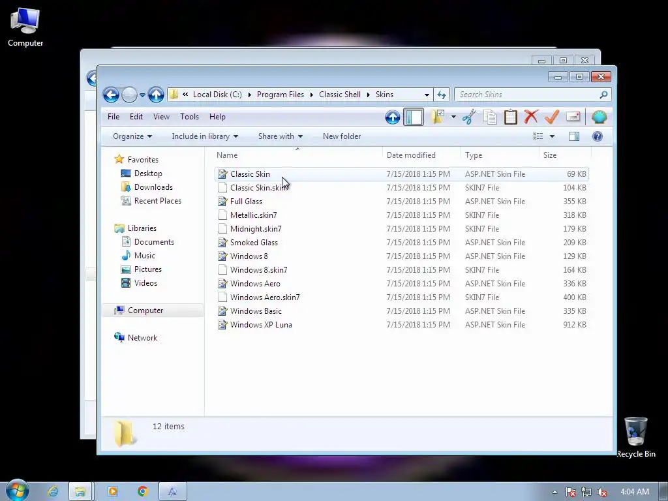Open Libraries in navigation pane

click(142, 228)
